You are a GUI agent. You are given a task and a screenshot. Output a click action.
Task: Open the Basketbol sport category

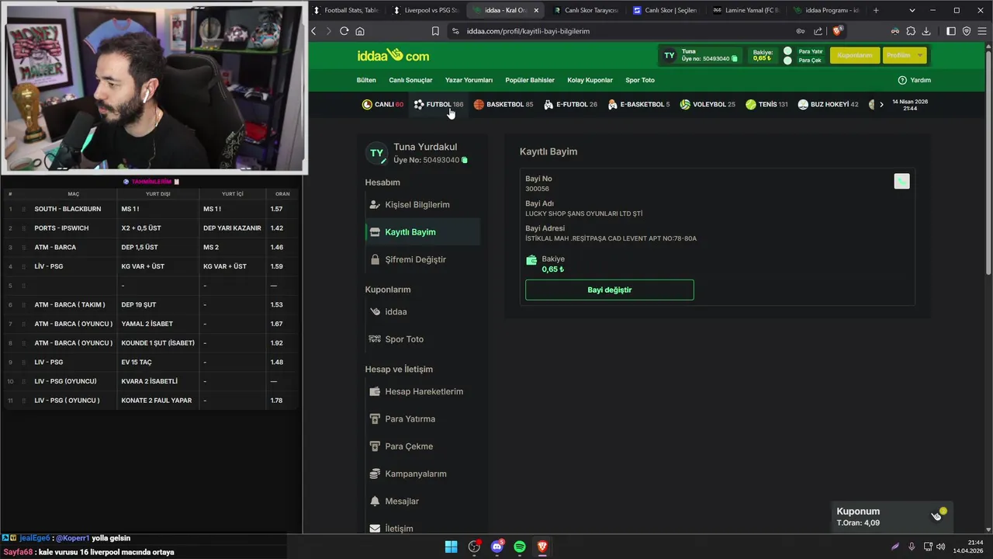click(503, 104)
